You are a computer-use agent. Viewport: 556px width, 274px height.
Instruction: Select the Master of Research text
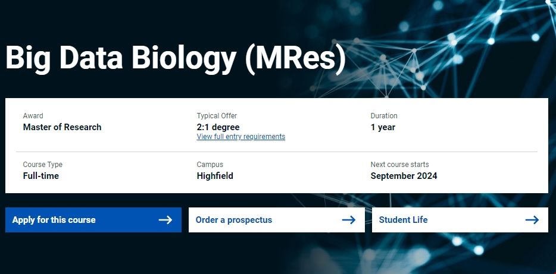63,127
